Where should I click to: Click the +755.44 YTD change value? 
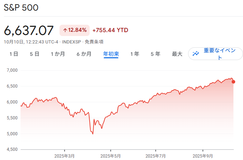point(110,30)
